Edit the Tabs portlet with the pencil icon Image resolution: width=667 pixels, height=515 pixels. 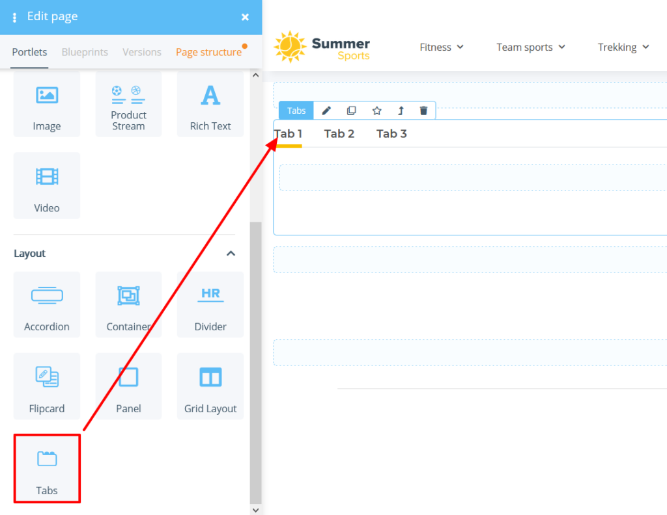[326, 110]
